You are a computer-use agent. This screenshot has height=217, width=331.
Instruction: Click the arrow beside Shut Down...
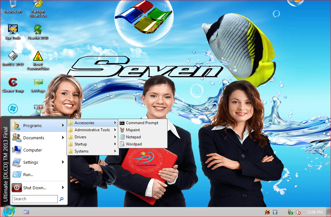(63, 188)
